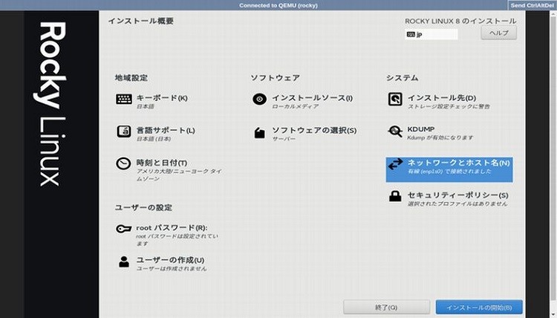
Task: Click the package icon for ソフトウェアの選択
Action: pyautogui.click(x=260, y=132)
